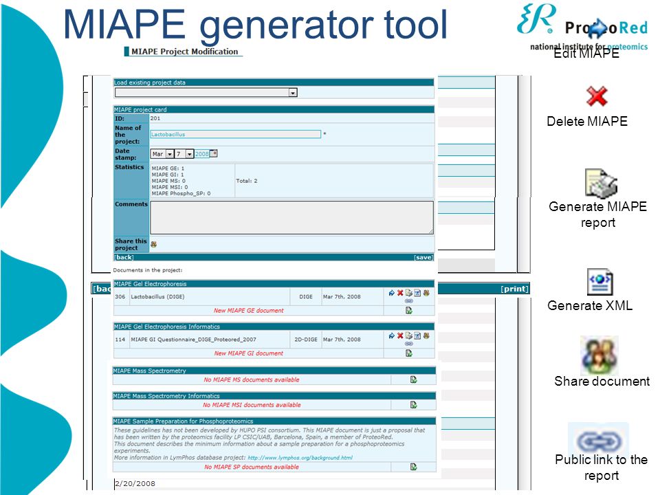660x495 pixels.
Task: Open the lymphos.org background.html link
Action: 300,458
